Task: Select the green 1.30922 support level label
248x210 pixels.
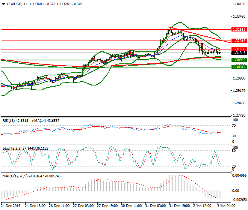Action: click(x=239, y=60)
